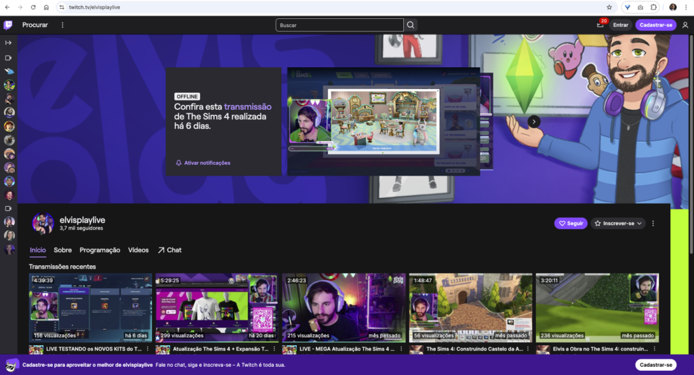Click in the Buscar search field
Viewport: 694px width, 375px height.
click(x=339, y=25)
